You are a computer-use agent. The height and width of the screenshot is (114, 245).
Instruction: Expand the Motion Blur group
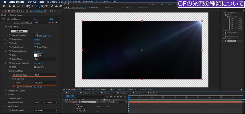[x=6, y=107]
